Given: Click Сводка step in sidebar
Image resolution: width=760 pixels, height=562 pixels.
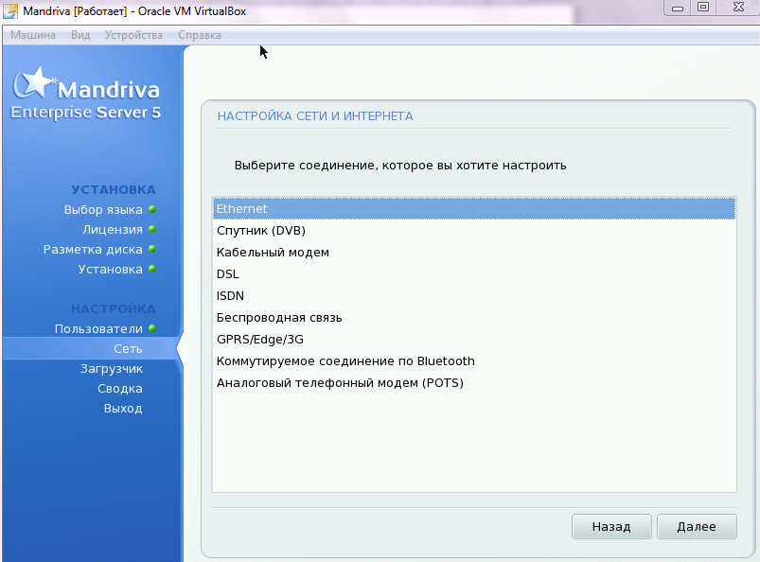Looking at the screenshot, I should click(x=119, y=389).
